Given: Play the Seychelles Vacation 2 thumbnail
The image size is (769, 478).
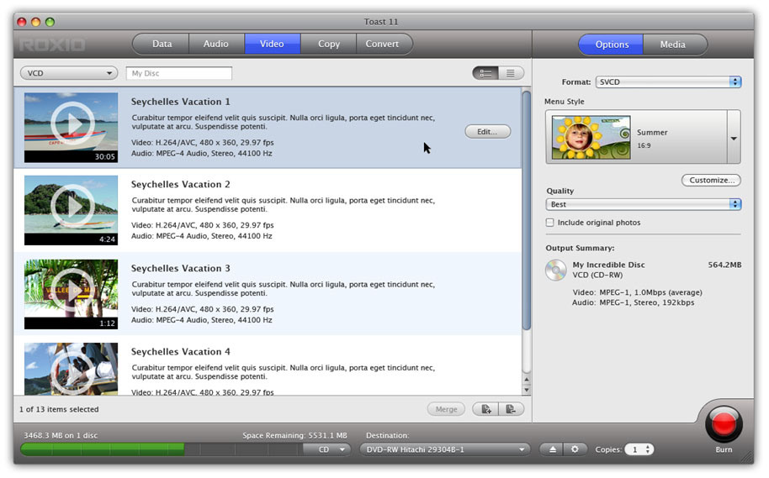Looking at the screenshot, I should coord(72,206).
